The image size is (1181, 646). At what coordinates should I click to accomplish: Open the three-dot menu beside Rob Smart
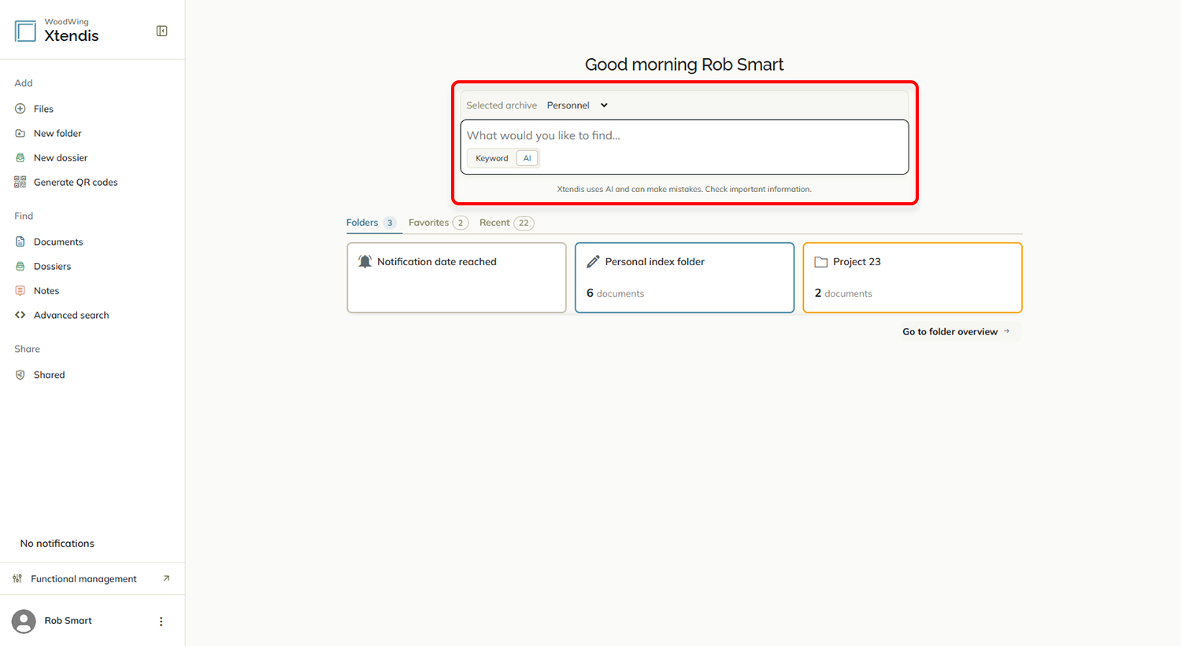[x=161, y=621]
